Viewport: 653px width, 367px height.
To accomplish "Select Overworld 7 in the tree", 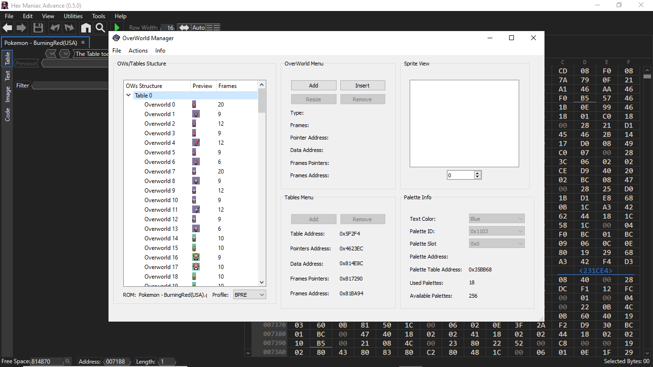I will [160, 172].
